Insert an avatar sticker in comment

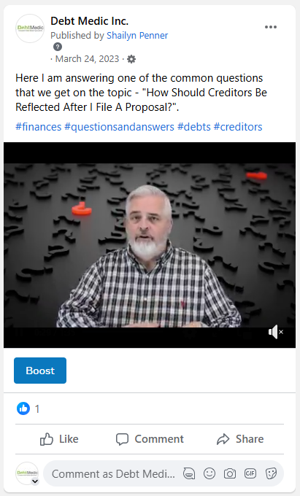pos(189,473)
